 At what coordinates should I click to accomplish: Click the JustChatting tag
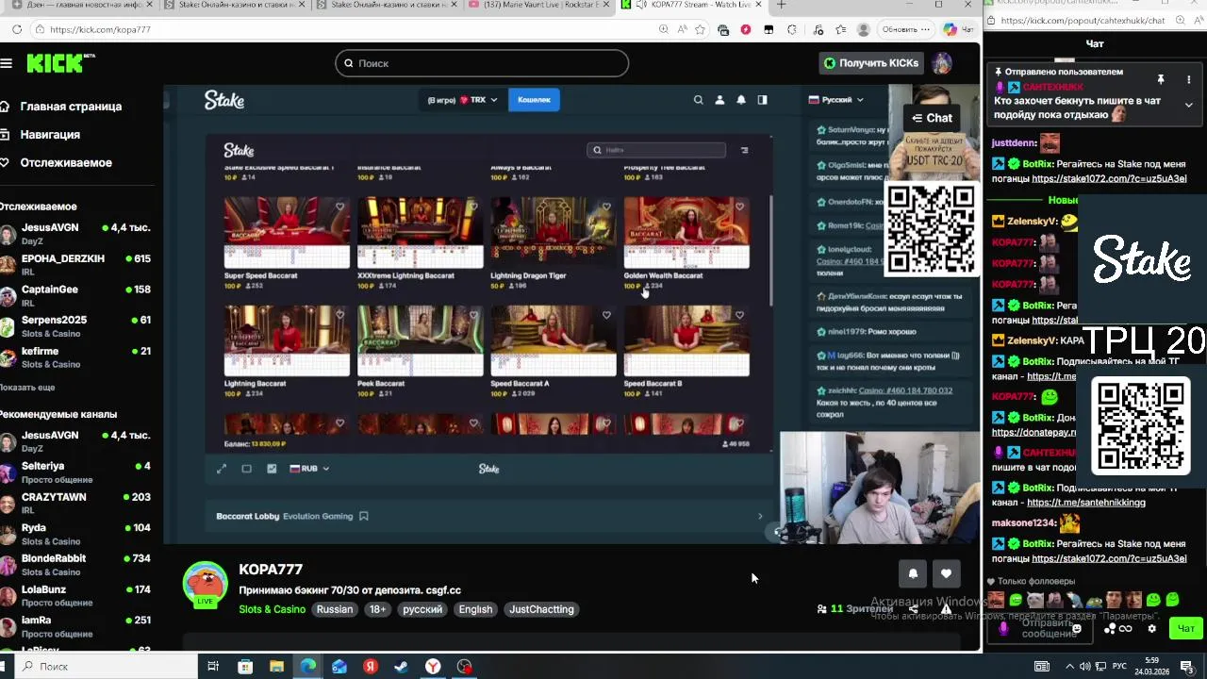coord(541,609)
